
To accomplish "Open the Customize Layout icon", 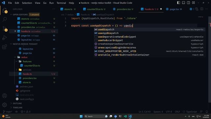I will pyautogui.click(x=194, y=3).
